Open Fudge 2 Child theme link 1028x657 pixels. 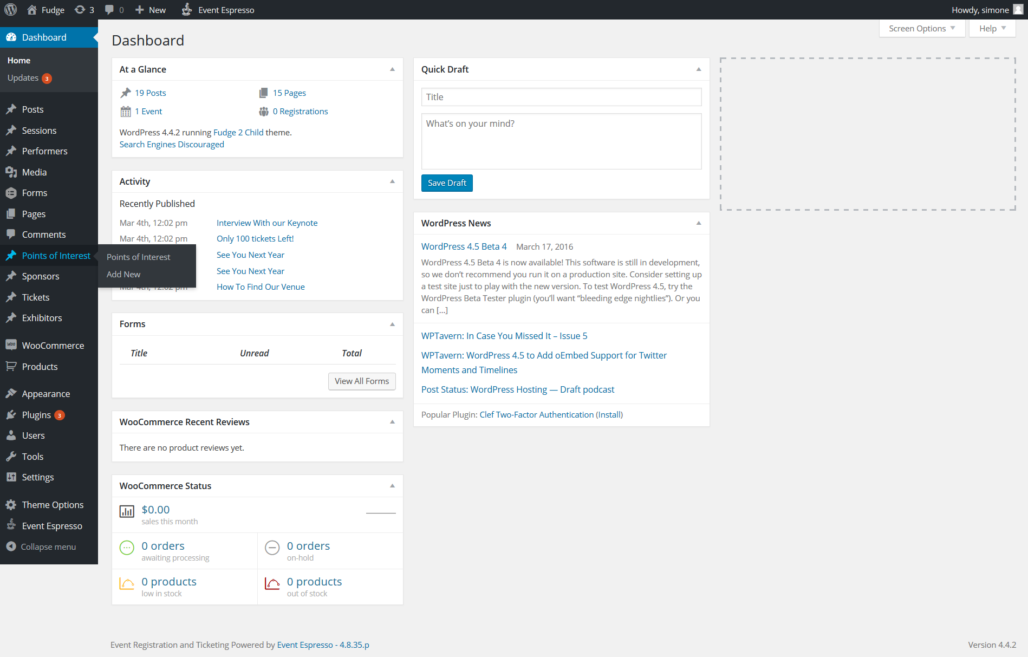tap(238, 133)
